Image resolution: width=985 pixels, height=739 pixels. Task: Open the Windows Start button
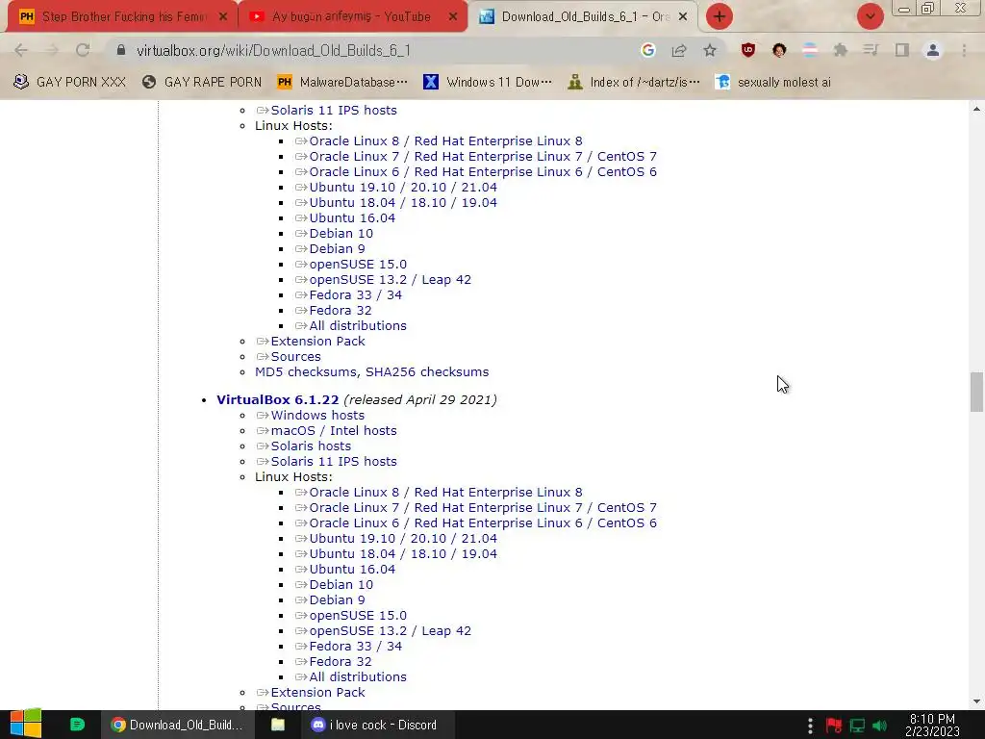click(x=26, y=725)
